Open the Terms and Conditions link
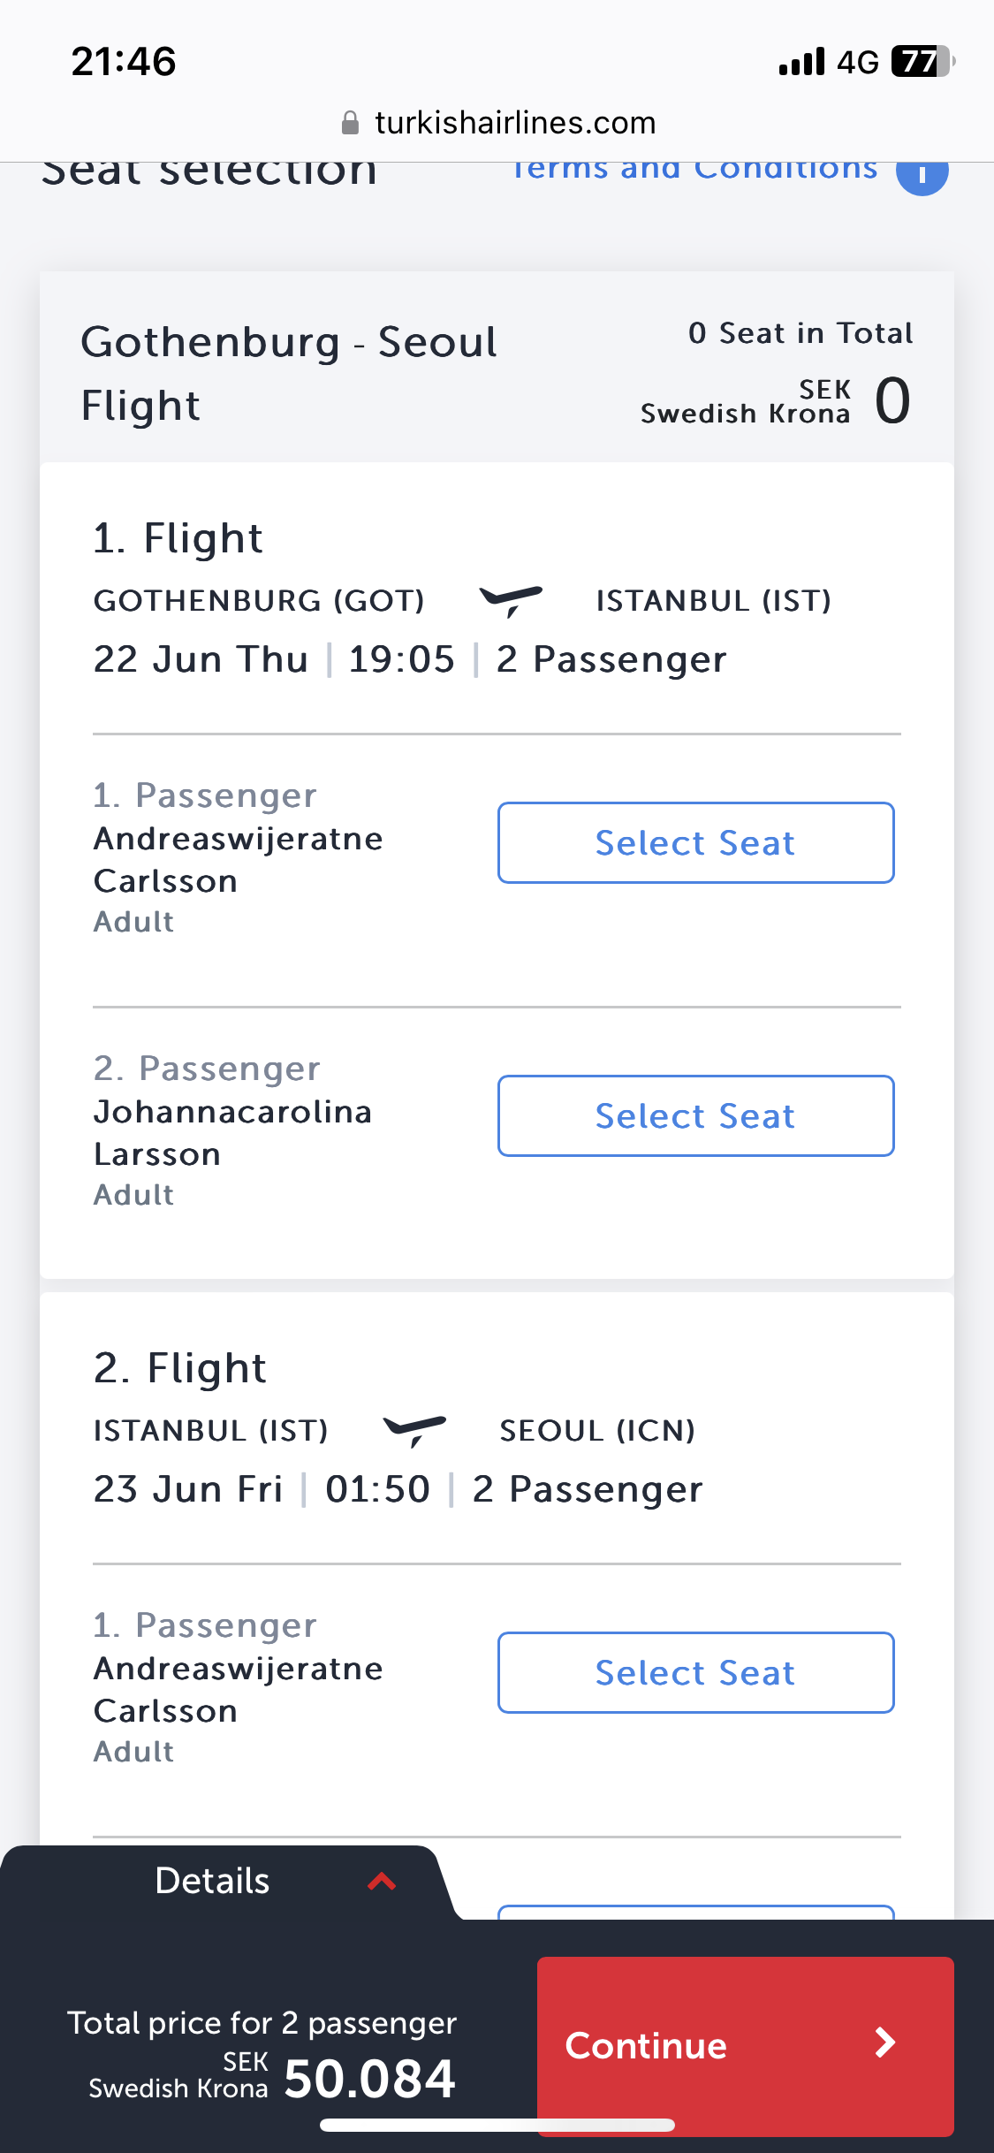The height and width of the screenshot is (2153, 994). coord(694,170)
